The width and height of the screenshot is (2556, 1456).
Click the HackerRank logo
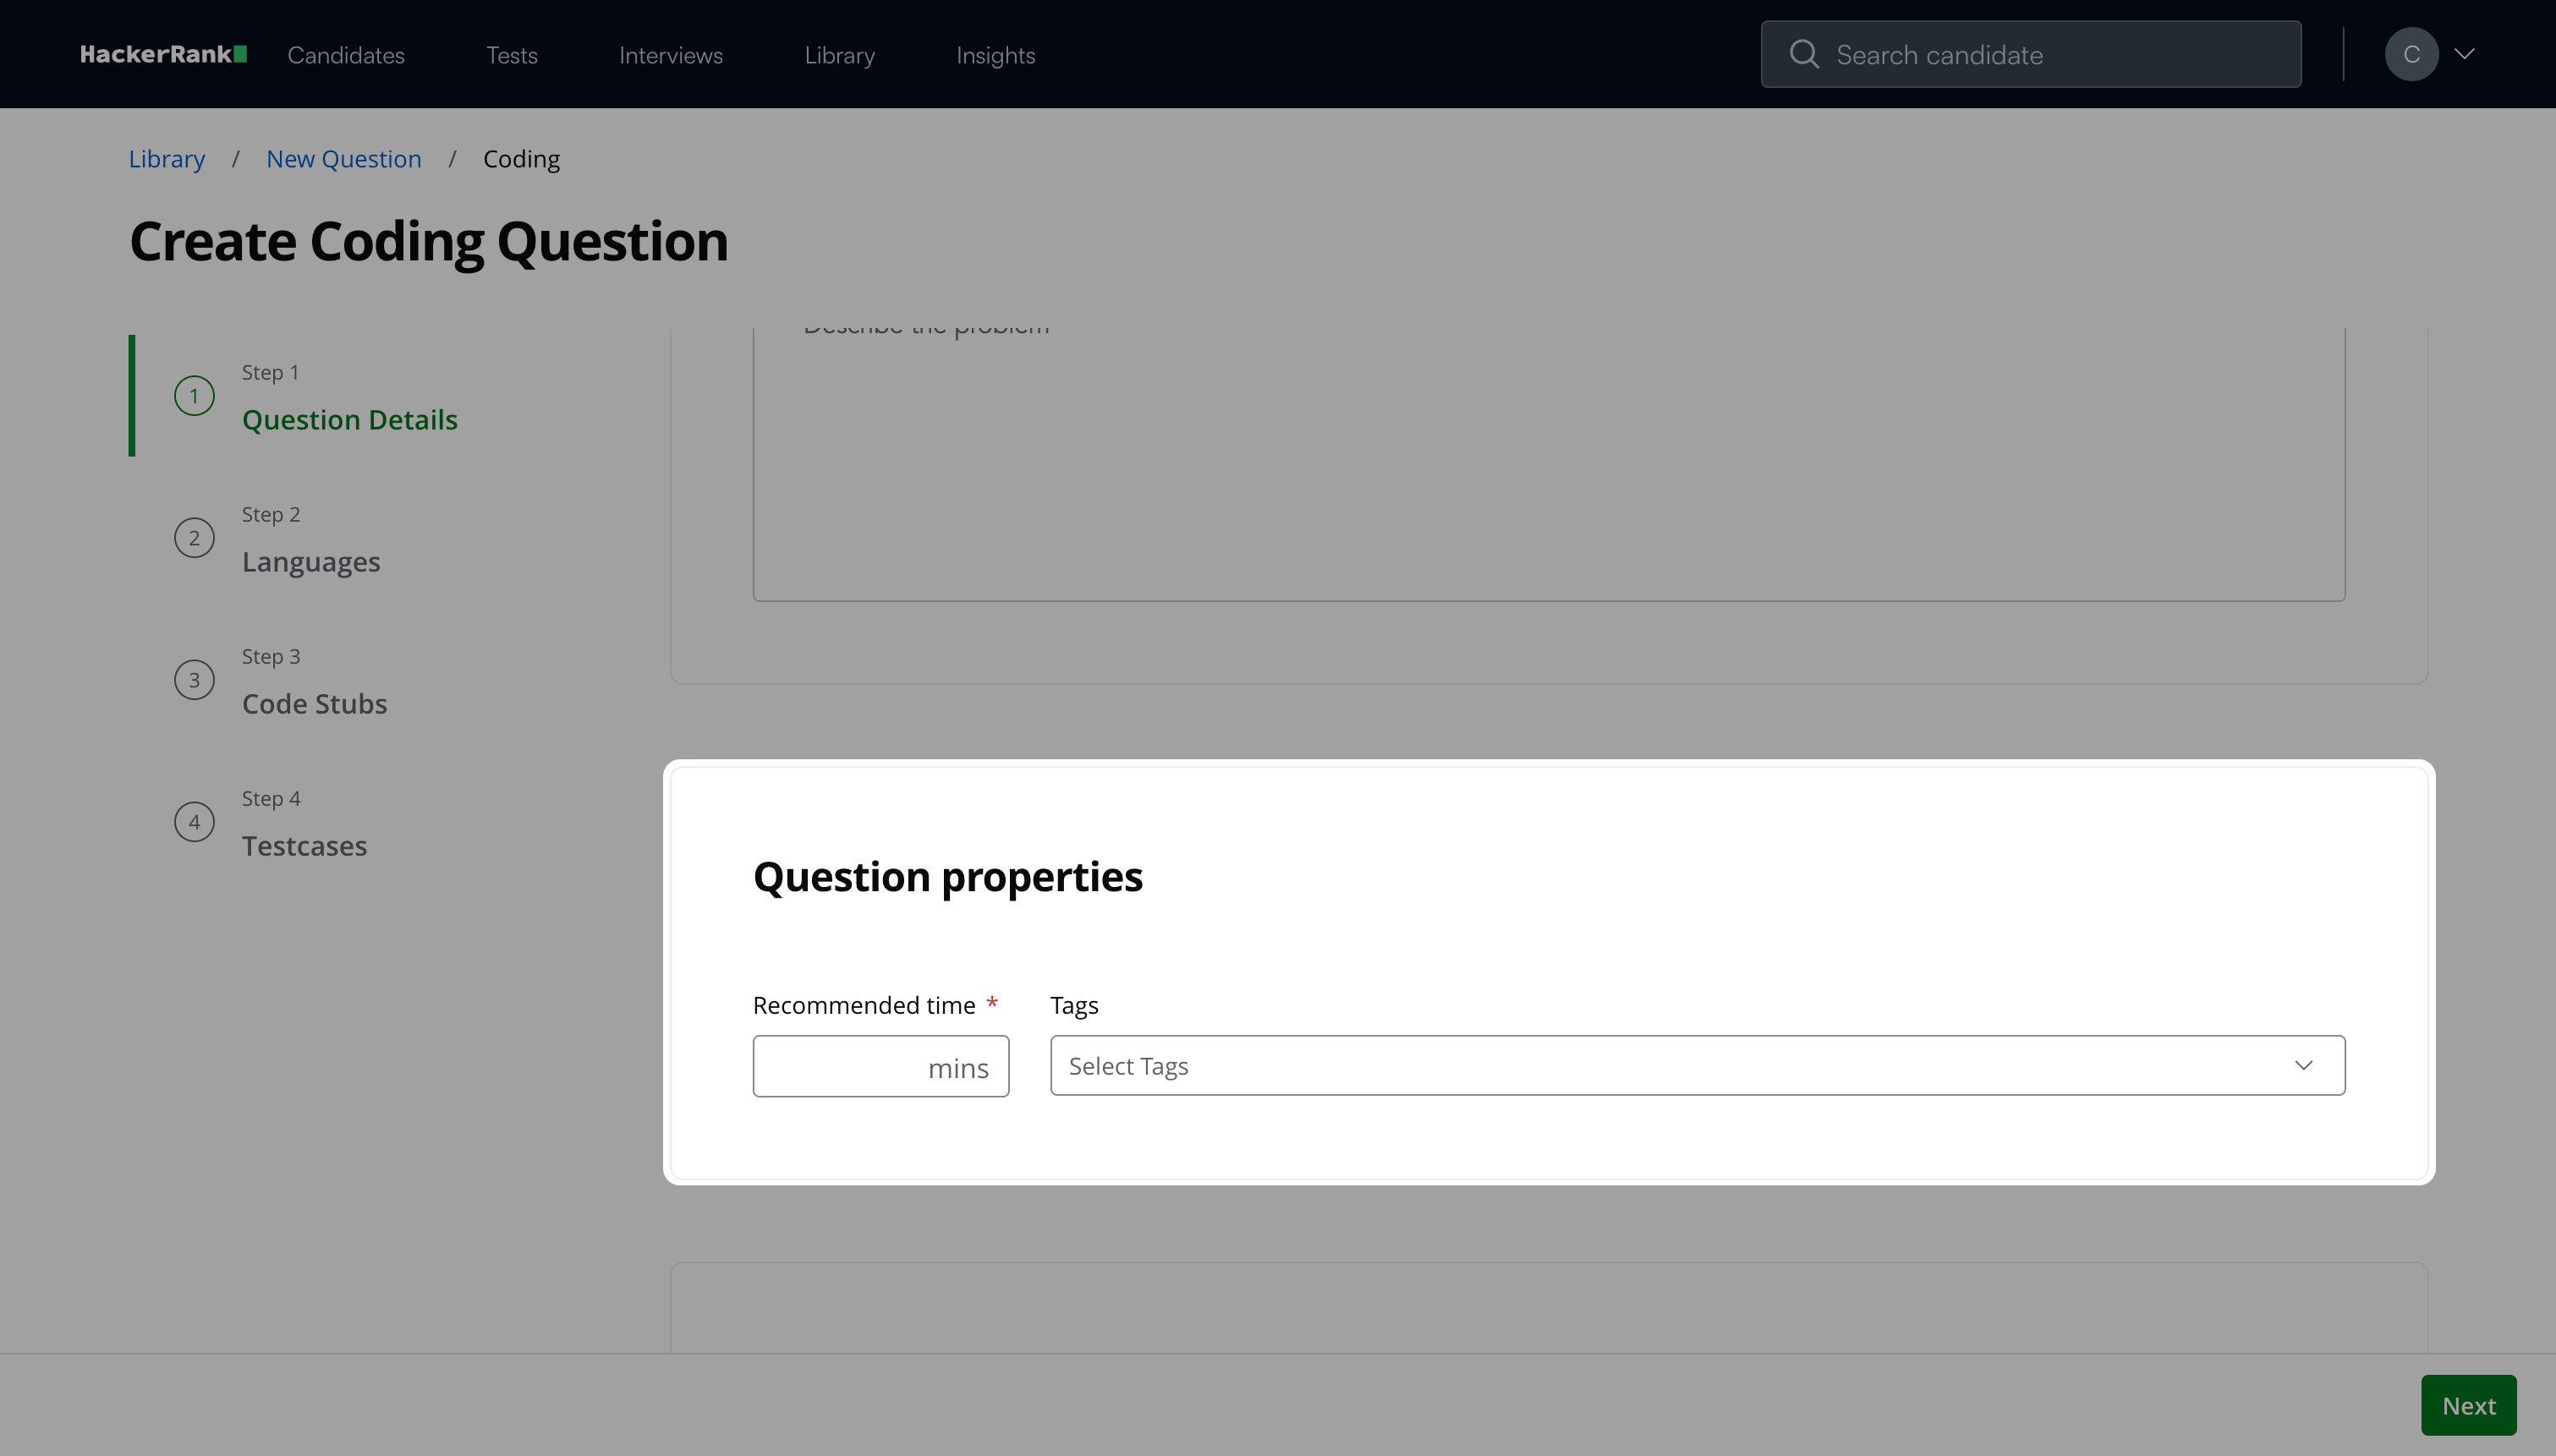pos(163,54)
